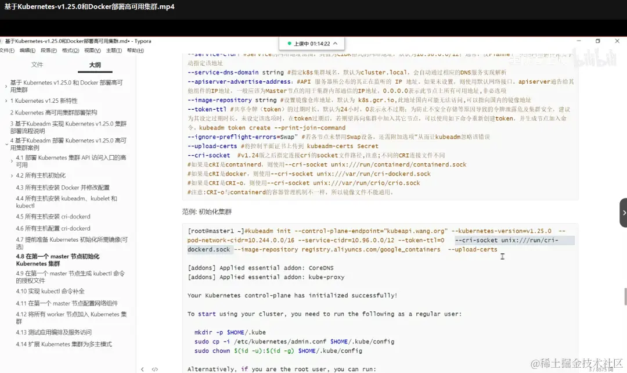Click 'kubeadm token create --print-join-command' text
This screenshot has width=627, height=373.
click(272, 128)
